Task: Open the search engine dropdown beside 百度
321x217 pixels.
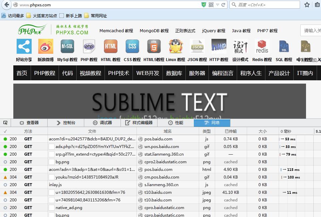Action: 234,5
